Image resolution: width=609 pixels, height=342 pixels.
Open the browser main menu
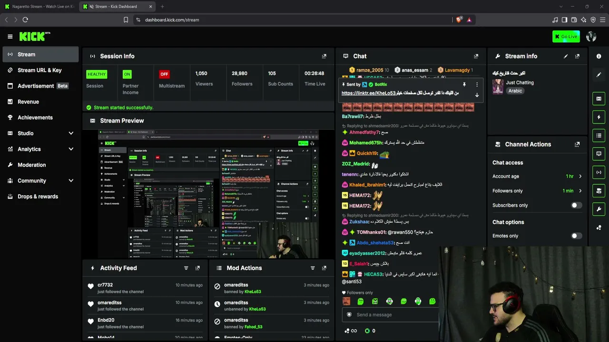(x=602, y=20)
